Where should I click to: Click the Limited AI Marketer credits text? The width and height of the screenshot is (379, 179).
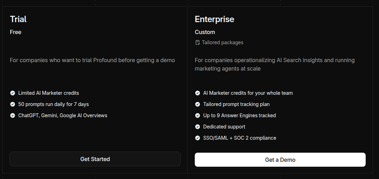coord(48,93)
